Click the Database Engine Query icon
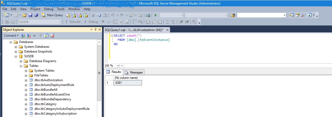The width and height of the screenshot is (332, 117). 68,15
